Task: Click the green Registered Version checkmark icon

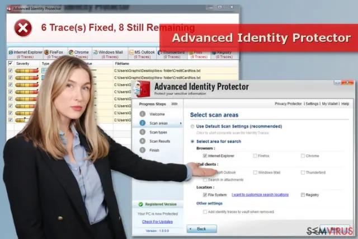Action: 140,204
